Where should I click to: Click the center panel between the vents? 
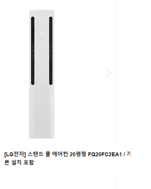point(42,51)
